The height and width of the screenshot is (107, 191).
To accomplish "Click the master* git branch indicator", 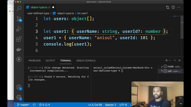I will coord(23,105).
